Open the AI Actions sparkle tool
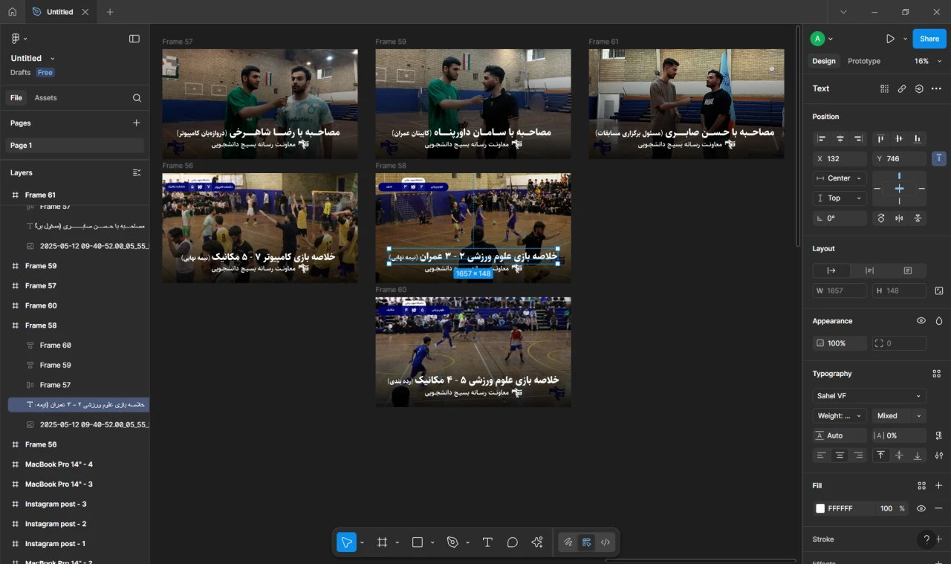This screenshot has width=951, height=564. coord(537,542)
